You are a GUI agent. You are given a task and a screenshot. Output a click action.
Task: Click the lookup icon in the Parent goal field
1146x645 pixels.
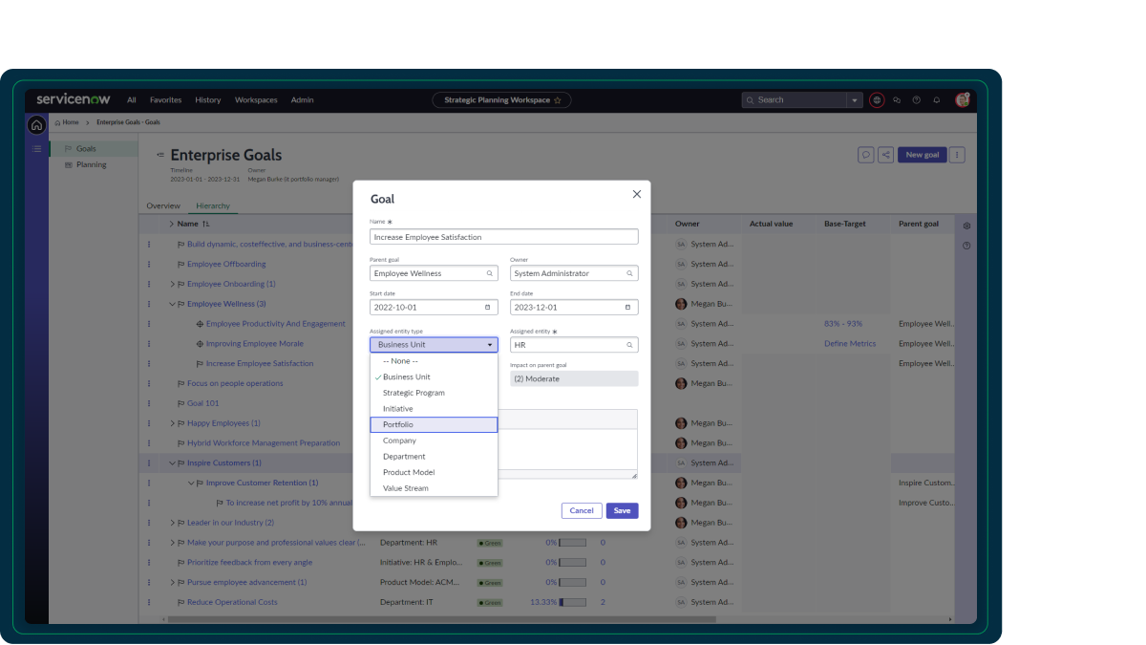(x=489, y=272)
